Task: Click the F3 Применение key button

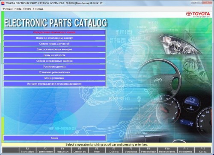Action: click(x=45, y=150)
